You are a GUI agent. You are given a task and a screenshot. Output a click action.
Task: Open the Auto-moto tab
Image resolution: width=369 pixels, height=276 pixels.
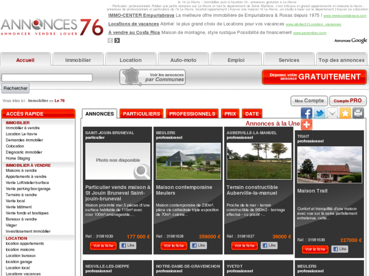click(x=184, y=60)
